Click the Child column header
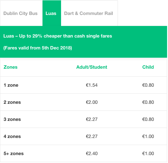This screenshot has width=168, height=163. pyautogui.click(x=148, y=67)
